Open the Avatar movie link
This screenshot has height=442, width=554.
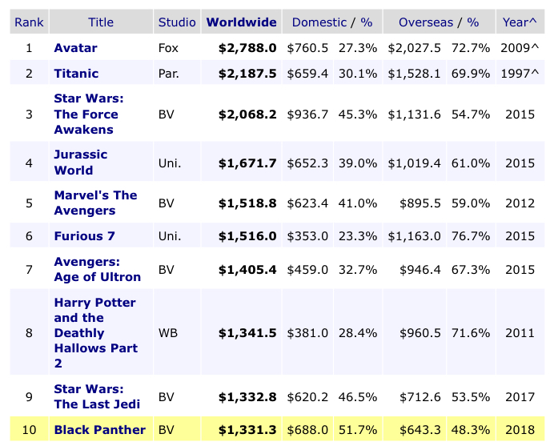(75, 48)
